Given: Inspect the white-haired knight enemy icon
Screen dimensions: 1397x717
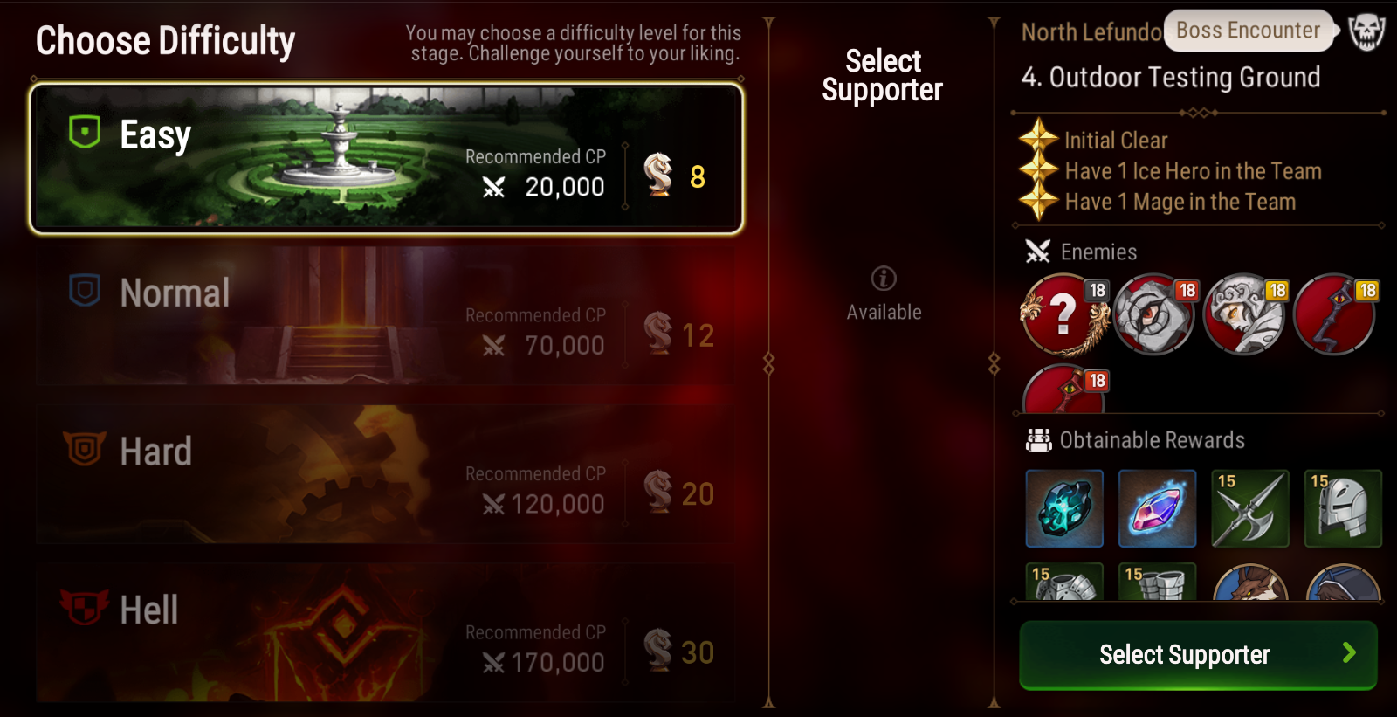Looking at the screenshot, I should point(1245,314).
